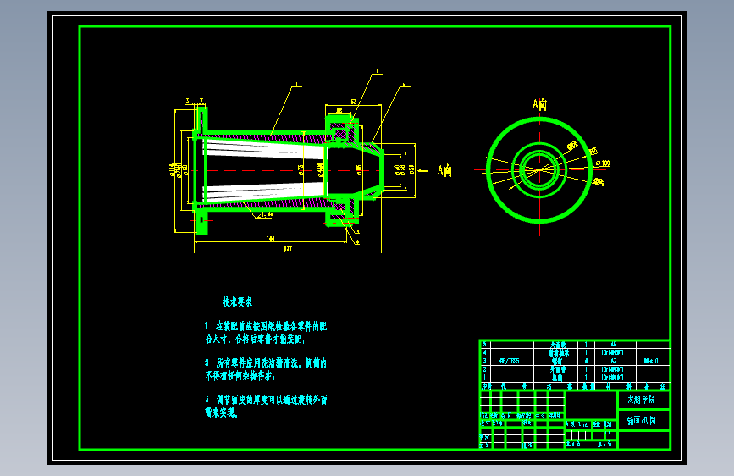Viewport: 734px width, 476px height.
Task: Select row number 5 in the parts list
Action: pyautogui.click(x=484, y=345)
